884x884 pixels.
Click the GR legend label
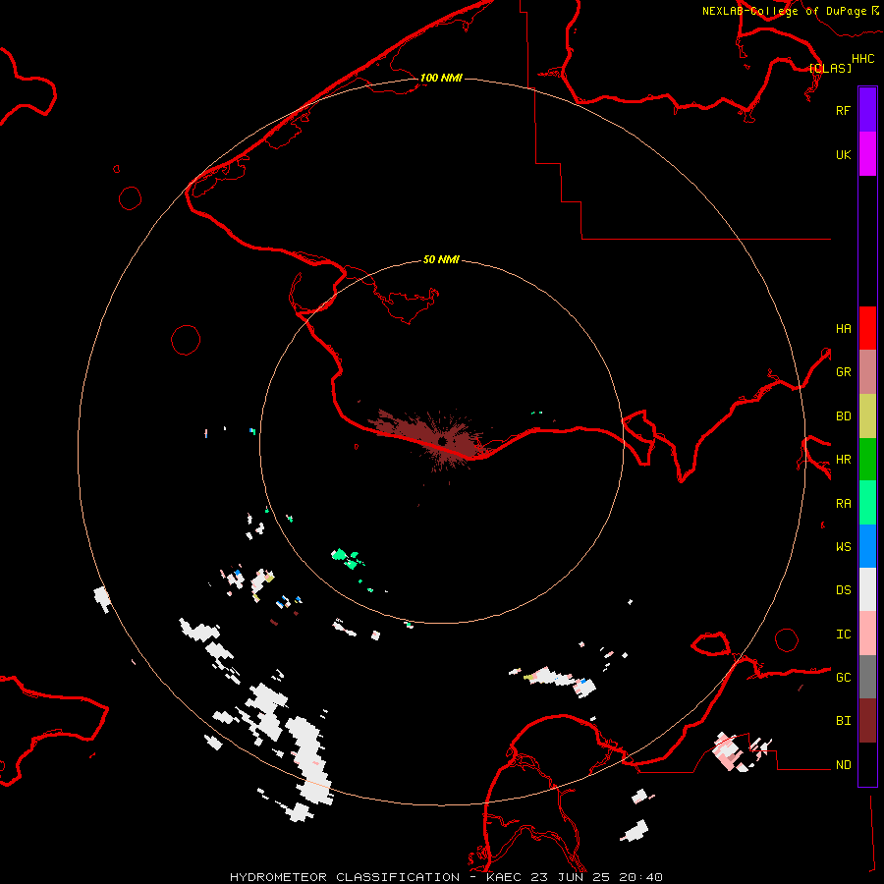tap(843, 372)
